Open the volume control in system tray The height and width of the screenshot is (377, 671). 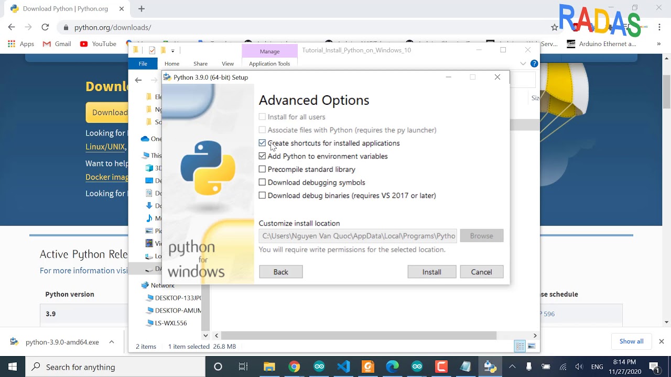[x=579, y=367]
